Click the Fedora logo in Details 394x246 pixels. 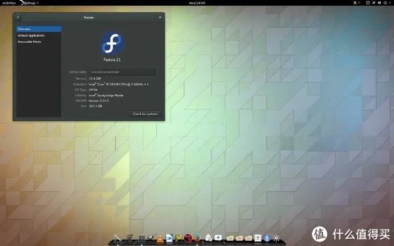pos(112,43)
